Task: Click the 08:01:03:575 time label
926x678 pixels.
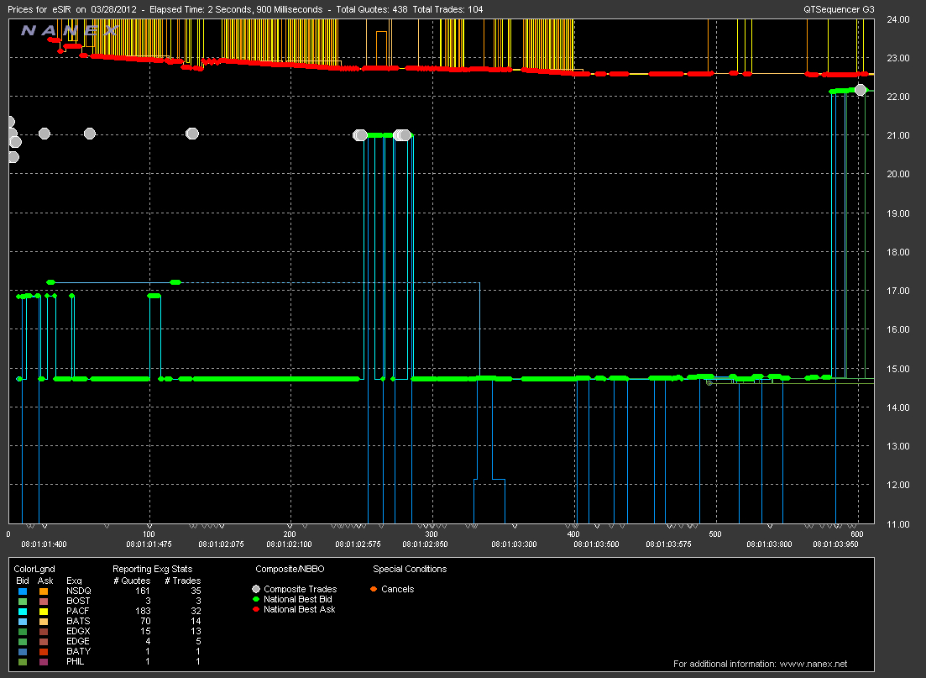Action: pos(668,544)
